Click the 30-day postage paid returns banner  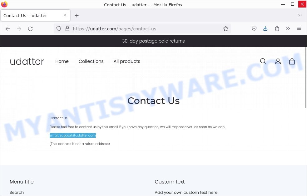pos(153,41)
